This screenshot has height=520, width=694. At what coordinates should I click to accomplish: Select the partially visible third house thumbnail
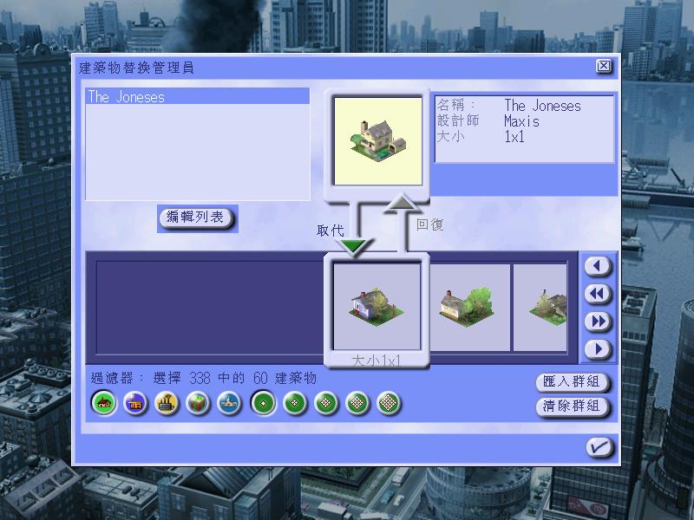[x=540, y=308]
